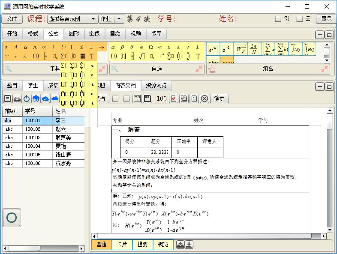Click the window layout icon beside save

[137, 99]
